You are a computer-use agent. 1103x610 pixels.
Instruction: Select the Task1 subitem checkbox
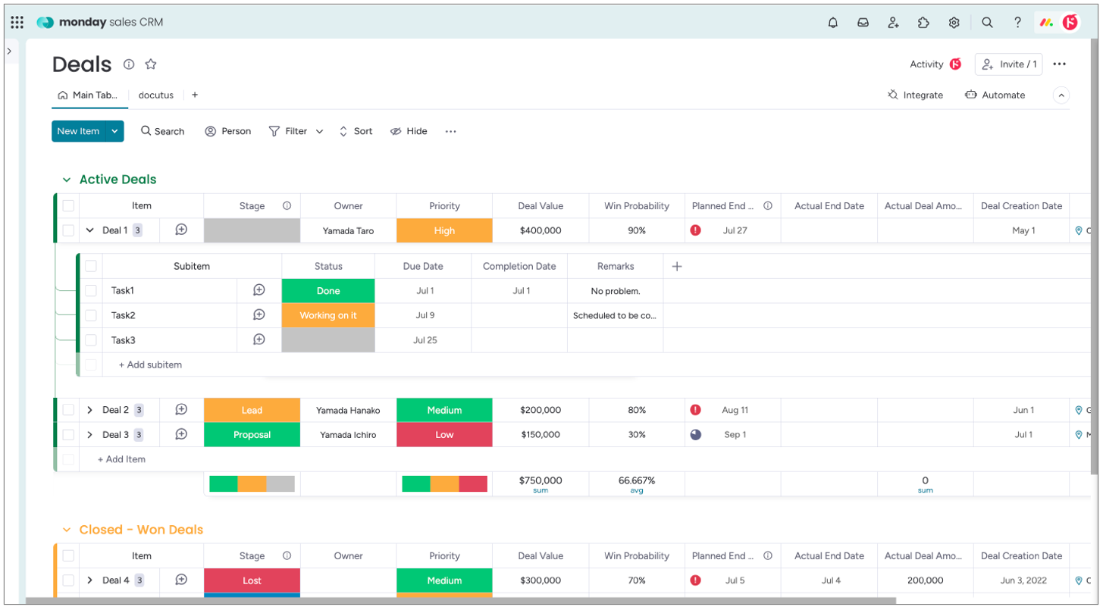click(91, 291)
